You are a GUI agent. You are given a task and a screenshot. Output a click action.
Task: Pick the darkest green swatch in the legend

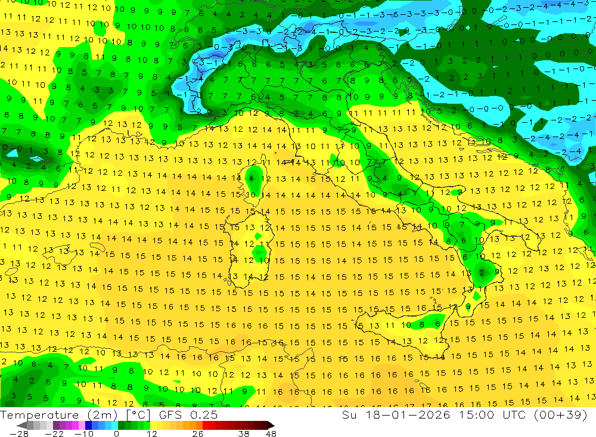tap(121, 425)
